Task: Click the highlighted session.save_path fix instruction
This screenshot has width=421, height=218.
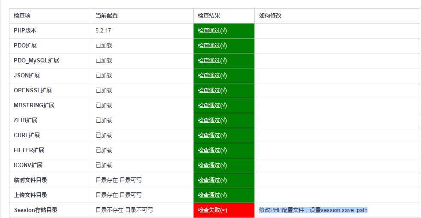Action: point(313,210)
